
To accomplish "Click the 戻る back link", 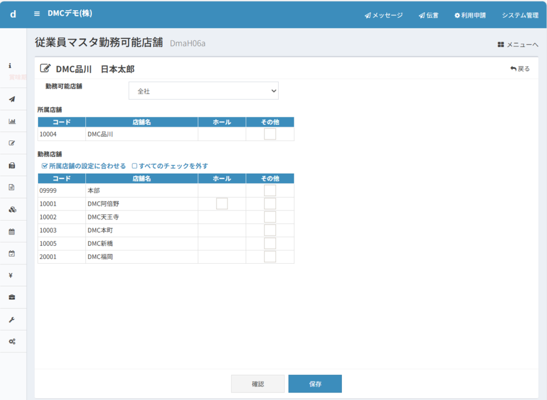I will (520, 68).
